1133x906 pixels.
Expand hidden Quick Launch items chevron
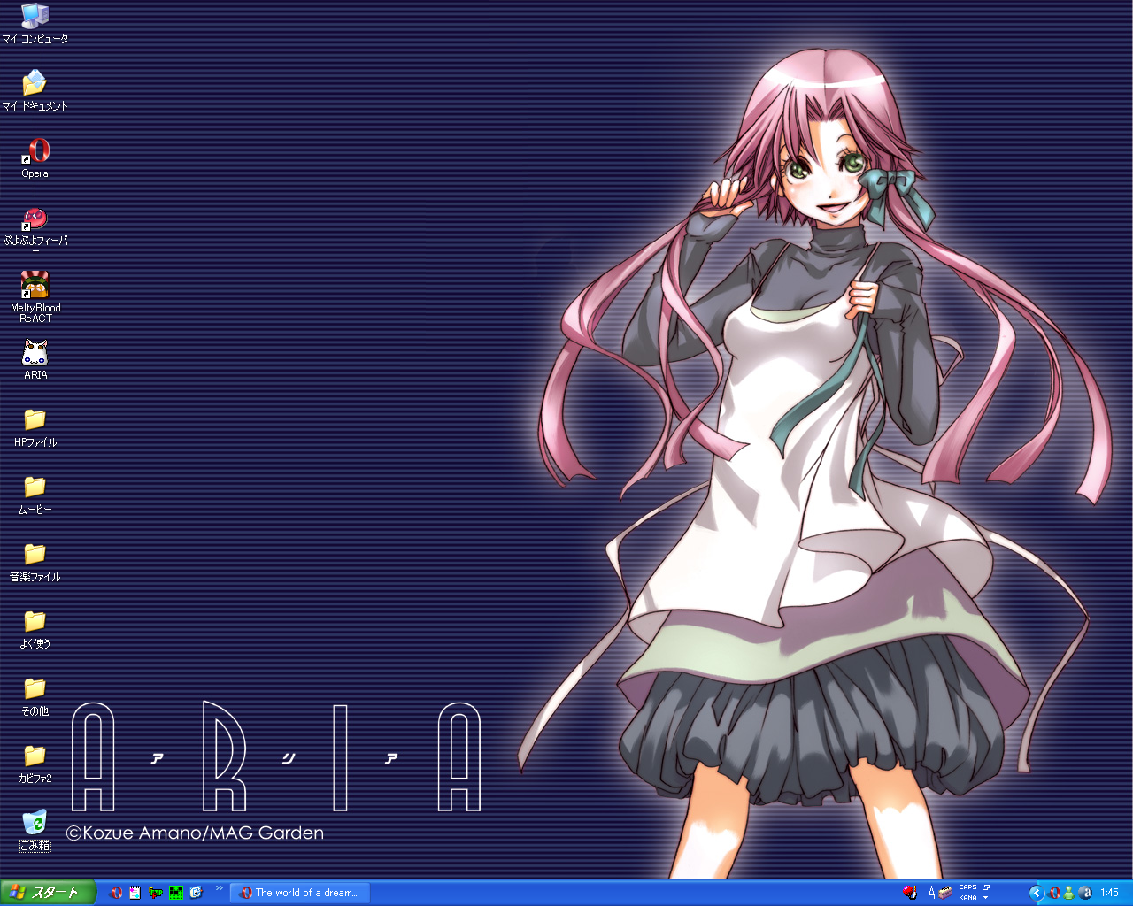220,888
